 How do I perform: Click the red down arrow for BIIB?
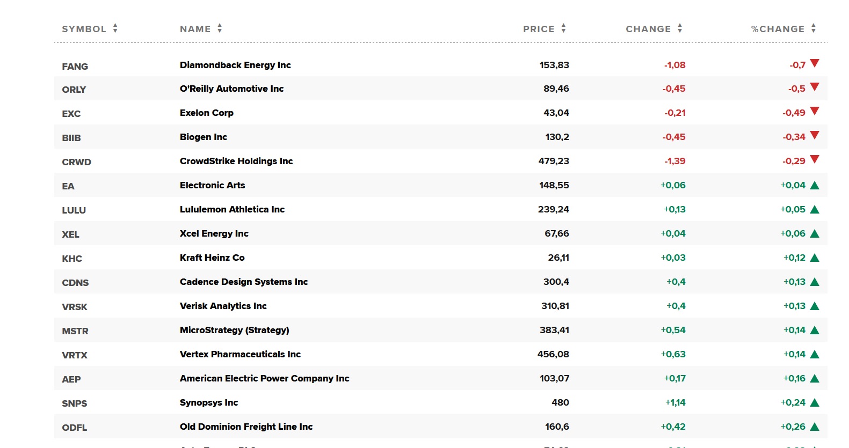pos(815,135)
